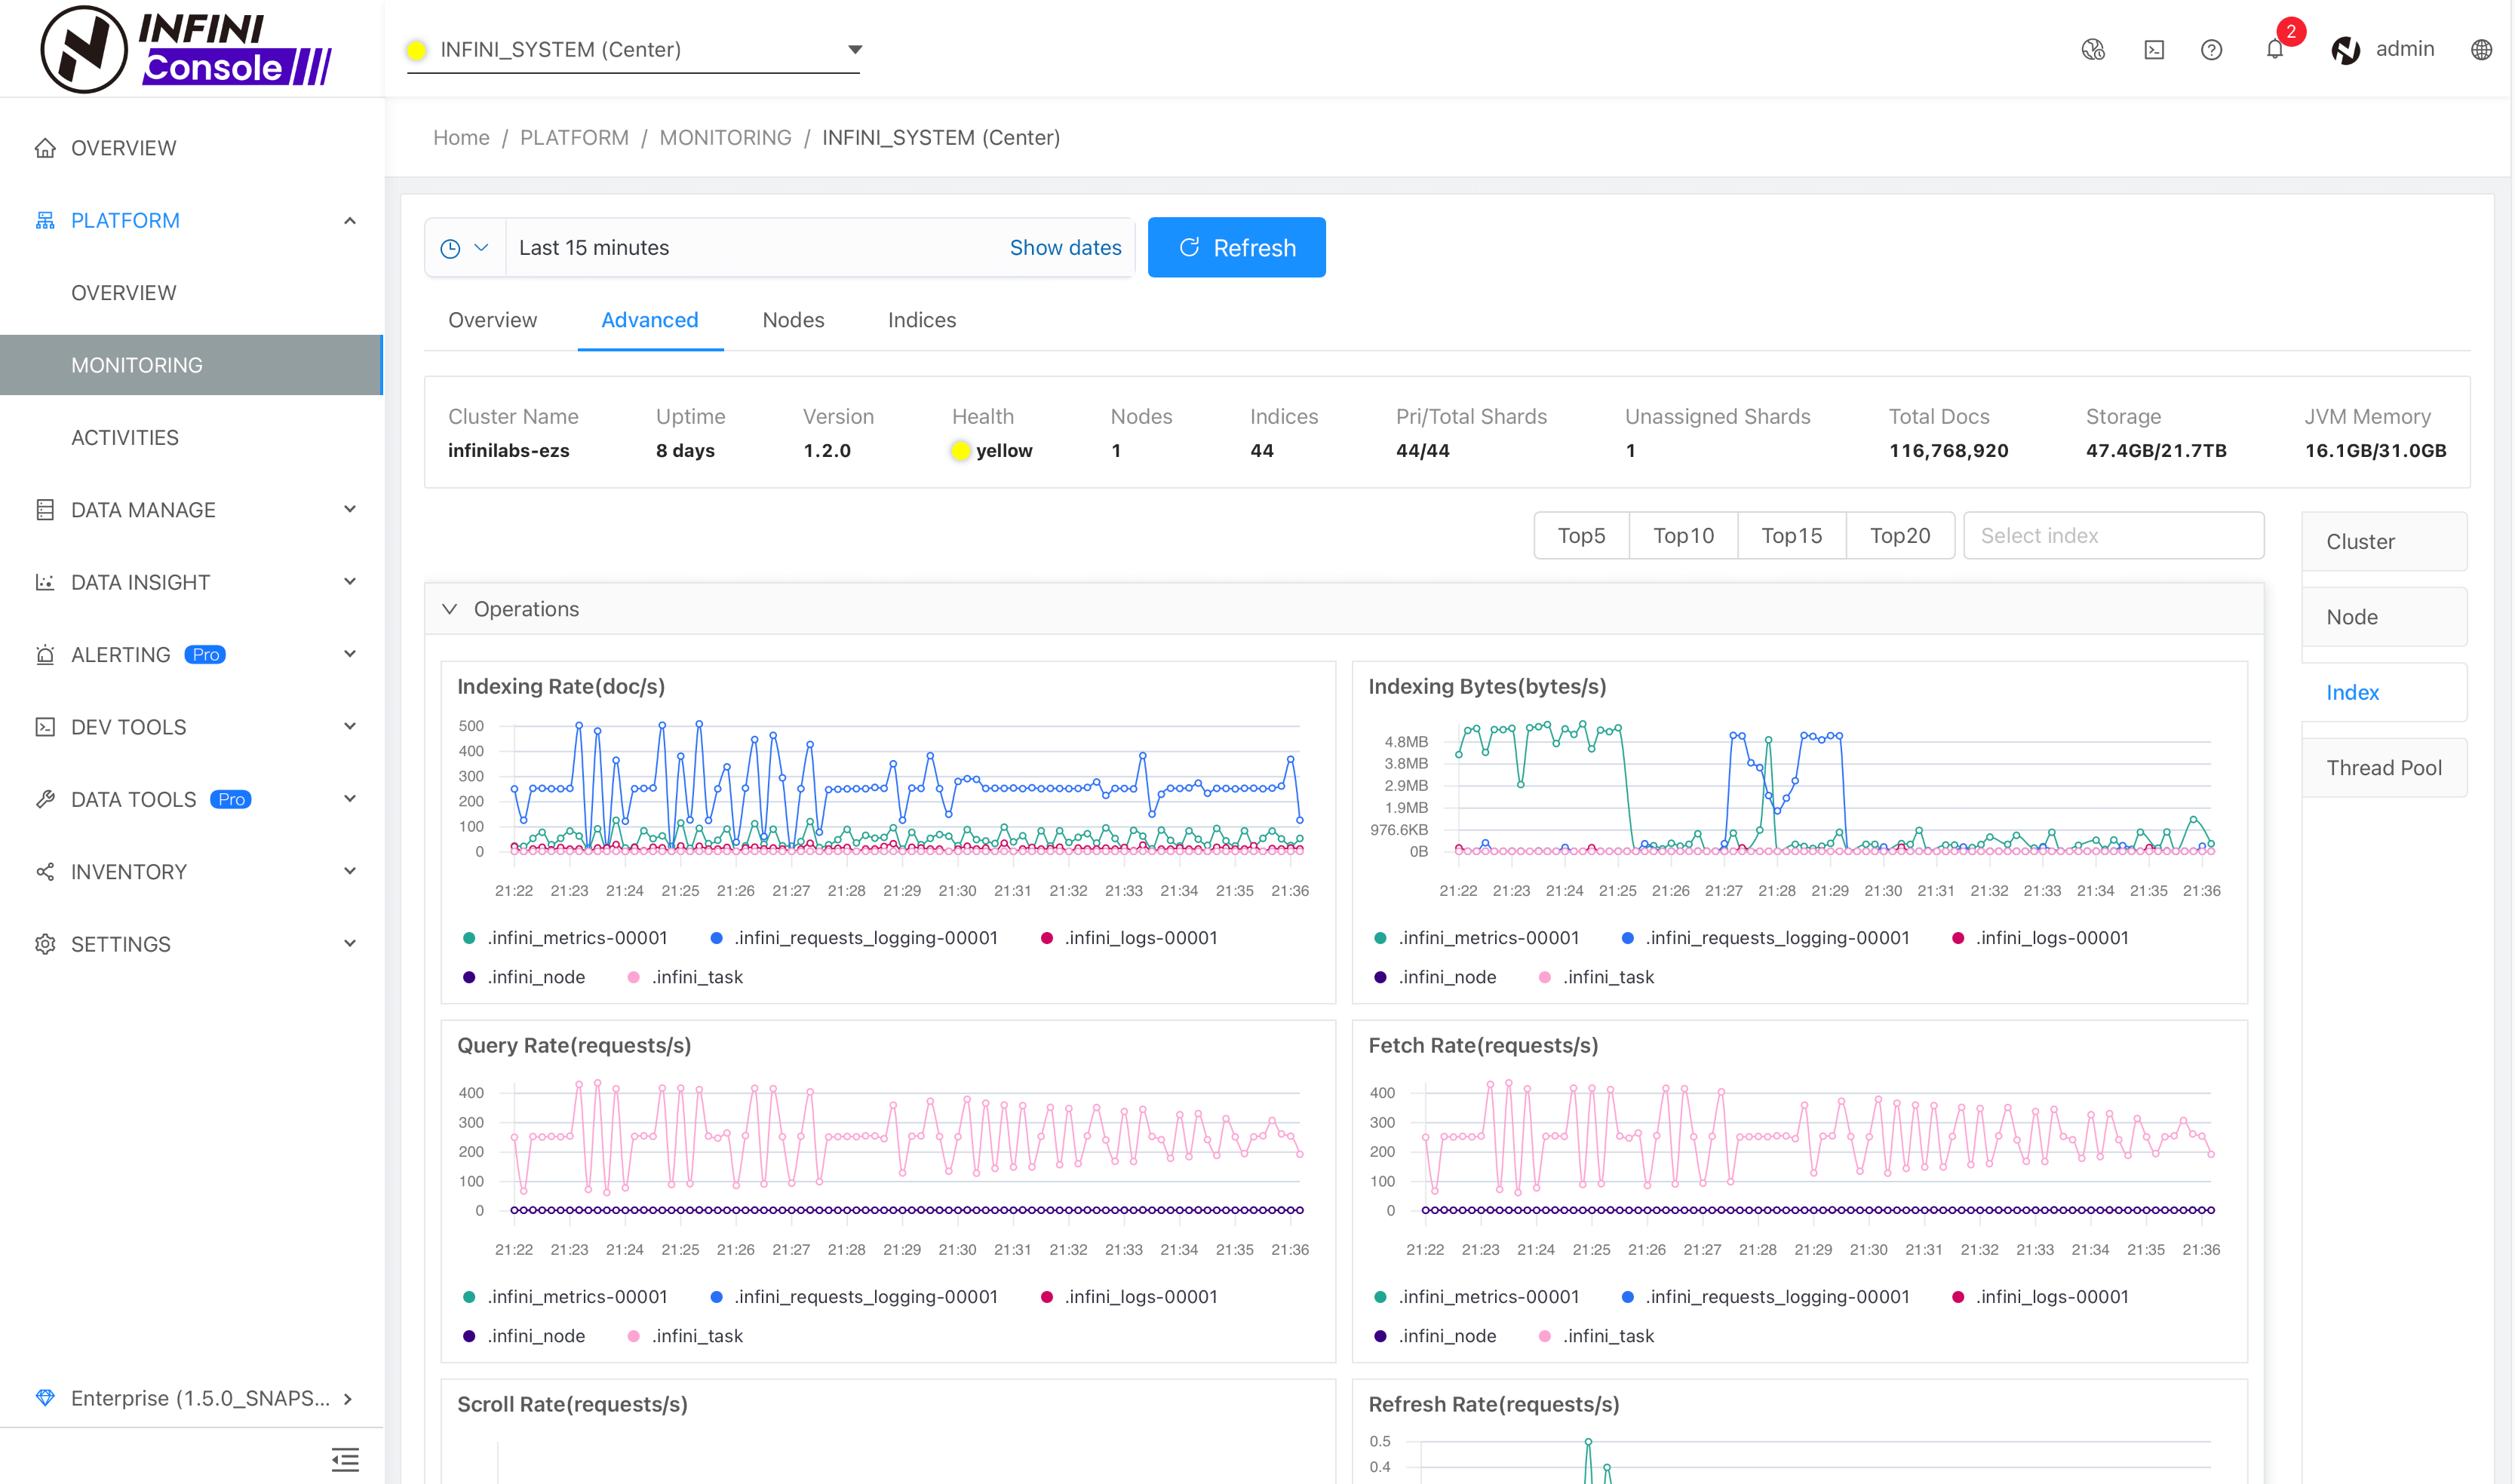This screenshot has width=2515, height=1484.
Task: Select the Thread Pool side tab
Action: (2384, 768)
